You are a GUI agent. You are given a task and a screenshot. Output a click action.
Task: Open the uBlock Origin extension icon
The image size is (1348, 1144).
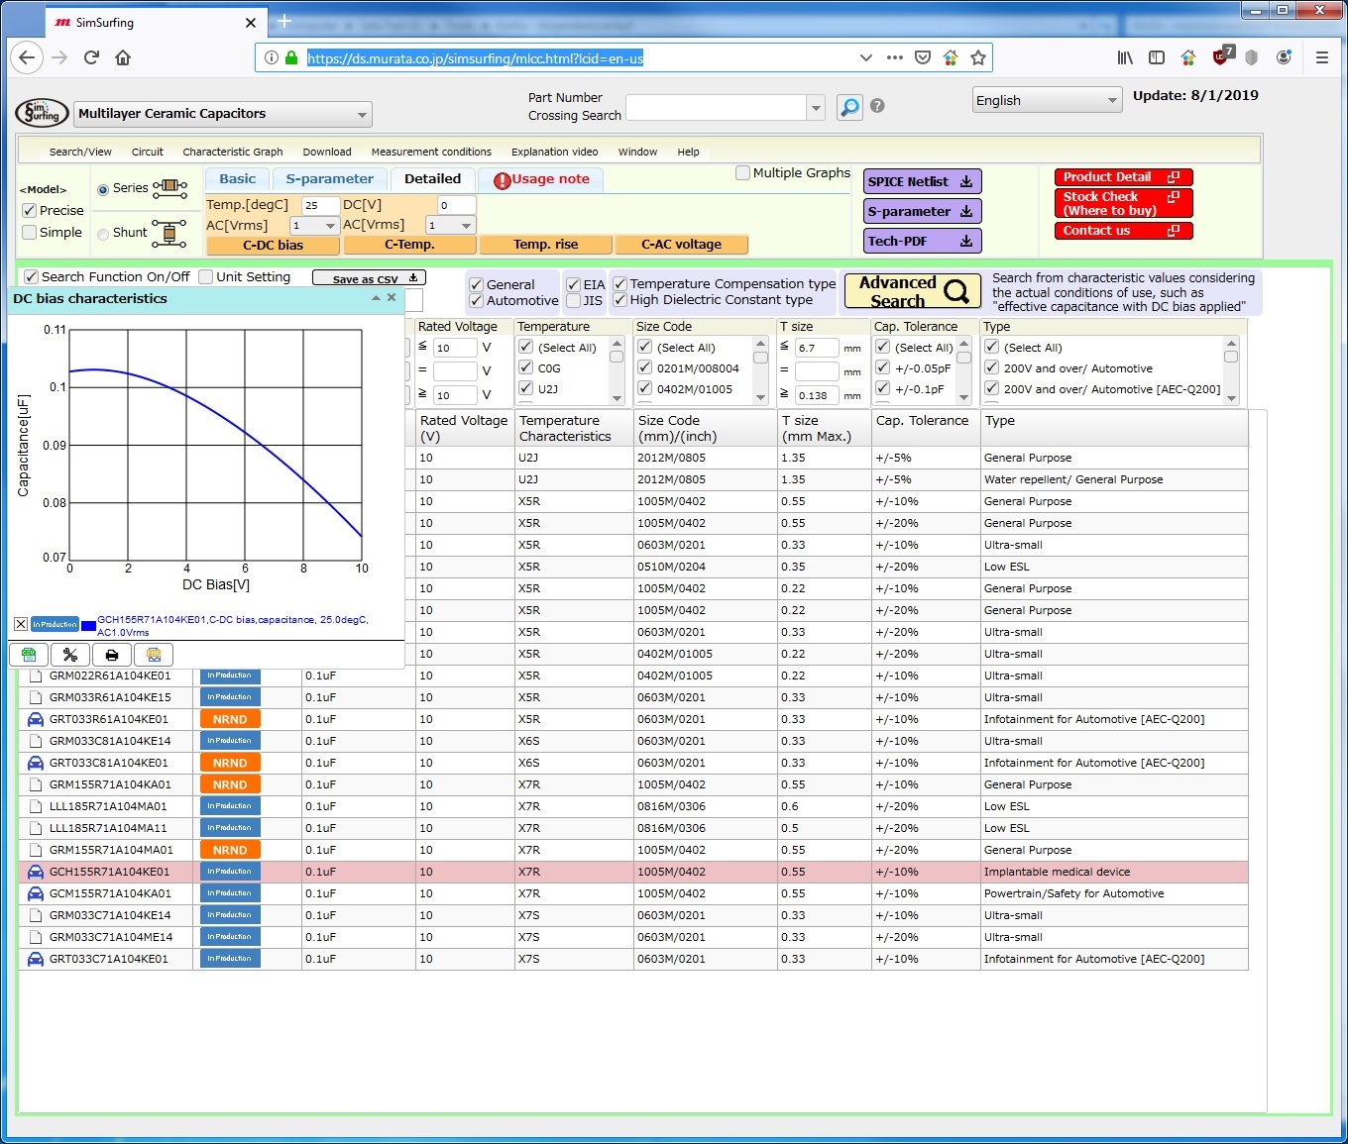[x=1221, y=55]
